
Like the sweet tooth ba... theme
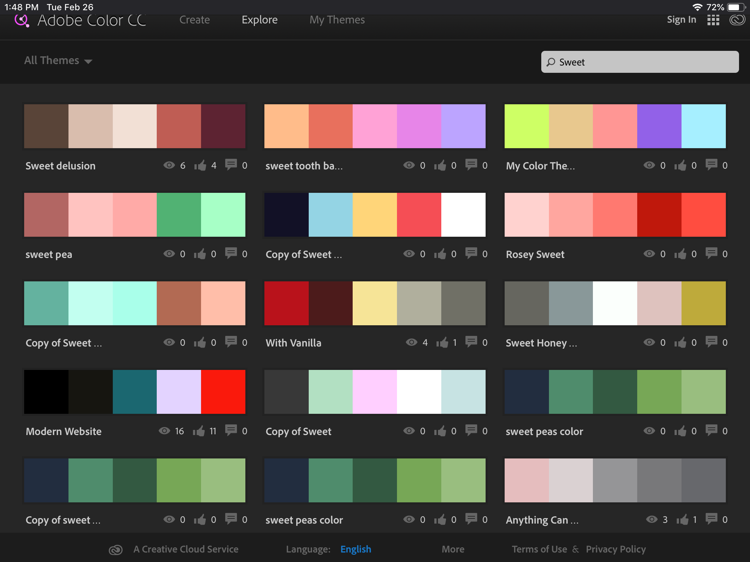[440, 165]
